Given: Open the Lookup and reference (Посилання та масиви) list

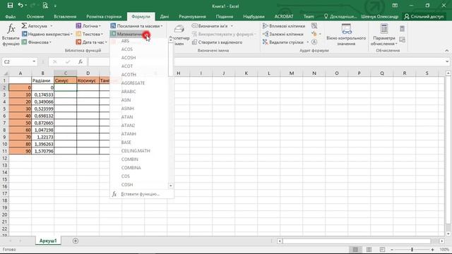Looking at the screenshot, I should (136, 26).
